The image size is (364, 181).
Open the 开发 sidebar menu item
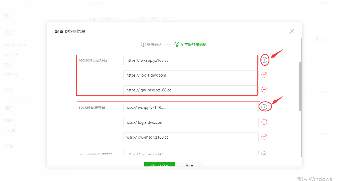coord(9,90)
